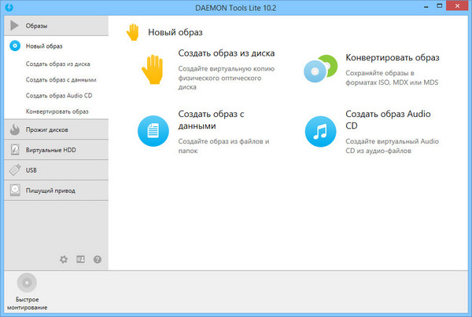Click the layout panel icon near gear

80,259
